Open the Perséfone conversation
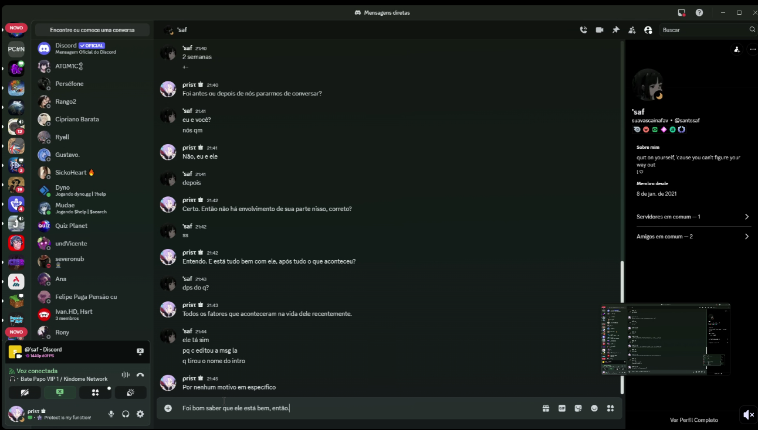758x430 pixels. pyautogui.click(x=93, y=84)
